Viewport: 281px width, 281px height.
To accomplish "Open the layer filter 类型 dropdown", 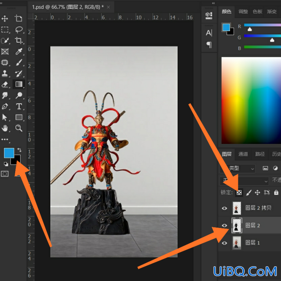I will coord(238,169).
